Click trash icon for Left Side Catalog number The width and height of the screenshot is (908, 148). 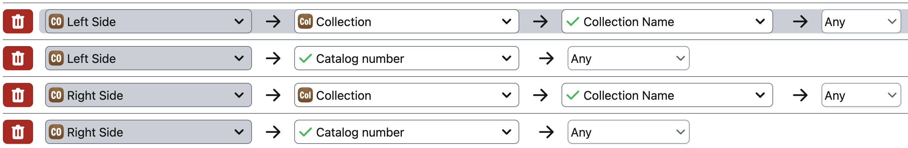pos(18,58)
